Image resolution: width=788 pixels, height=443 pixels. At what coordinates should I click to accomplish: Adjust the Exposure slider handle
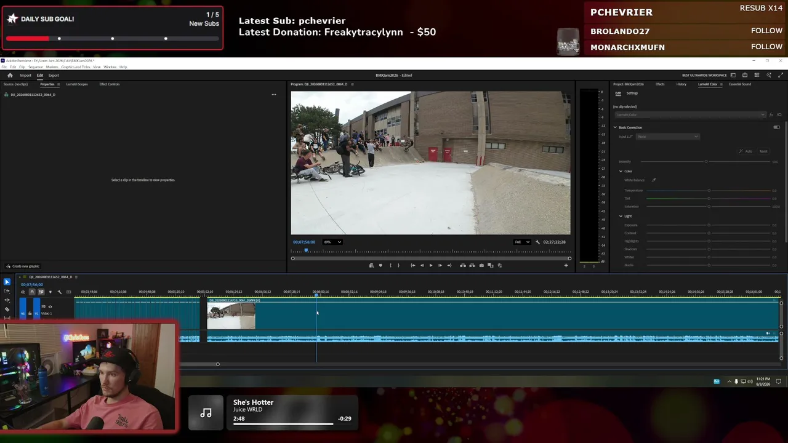(x=709, y=225)
